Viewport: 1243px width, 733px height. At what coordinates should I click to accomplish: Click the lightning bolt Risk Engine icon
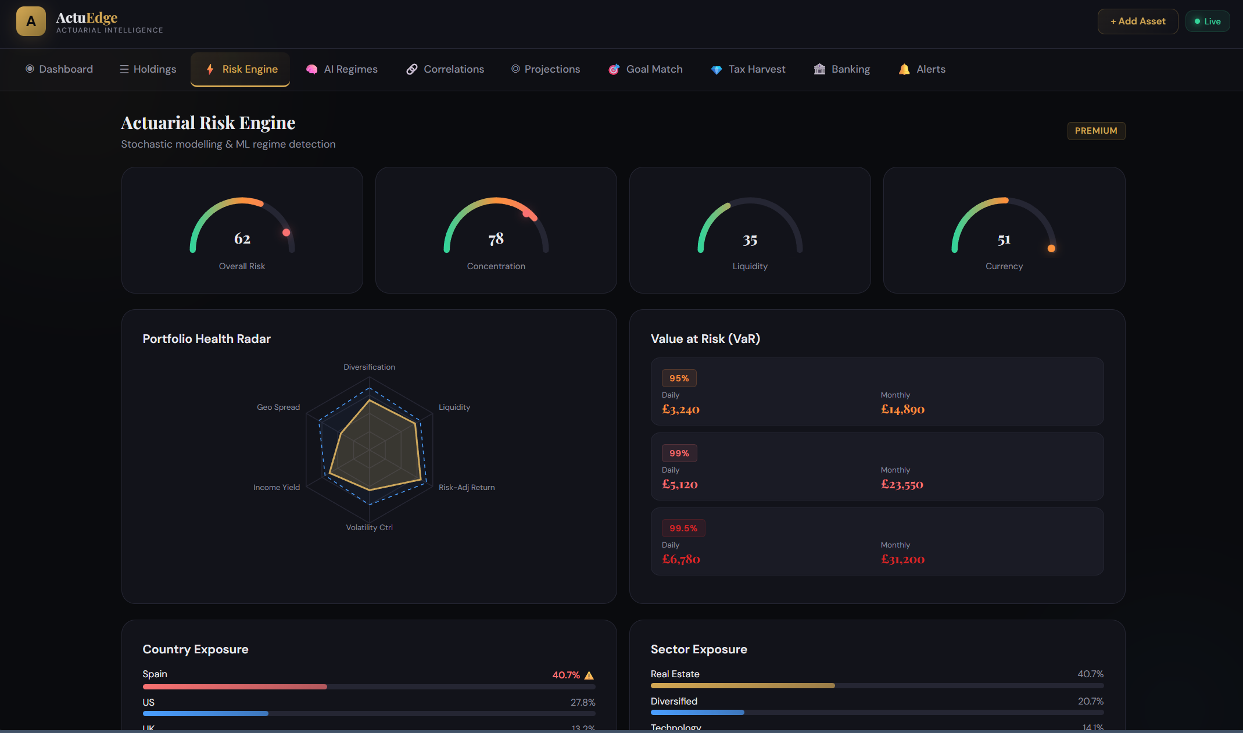click(210, 69)
